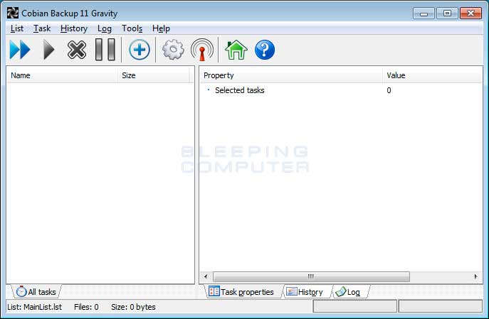The height and width of the screenshot is (319, 489).
Task: Open the Log menu
Action: (105, 28)
